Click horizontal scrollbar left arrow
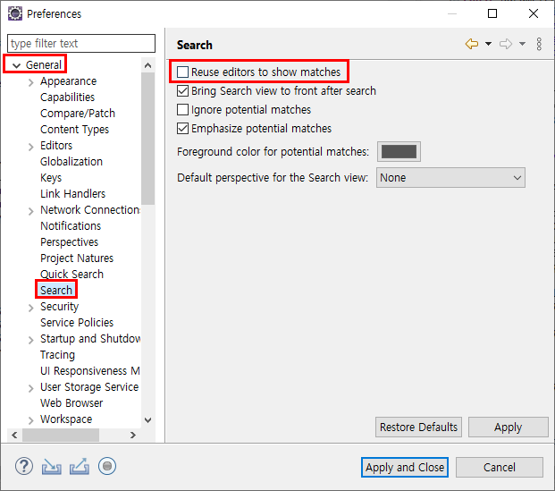 [14, 435]
